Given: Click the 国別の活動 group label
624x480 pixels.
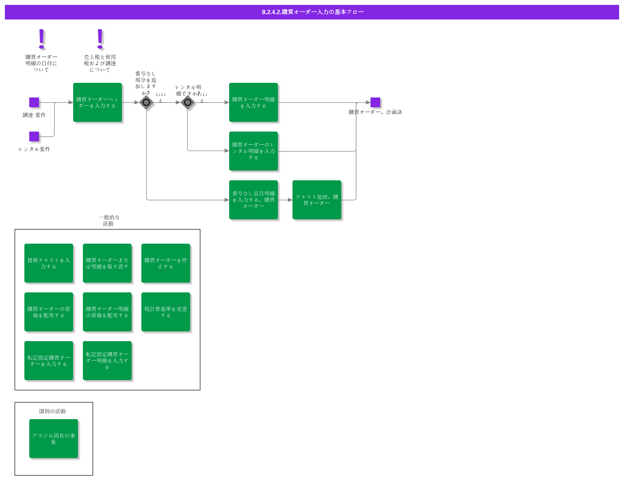Looking at the screenshot, I should click(x=52, y=411).
